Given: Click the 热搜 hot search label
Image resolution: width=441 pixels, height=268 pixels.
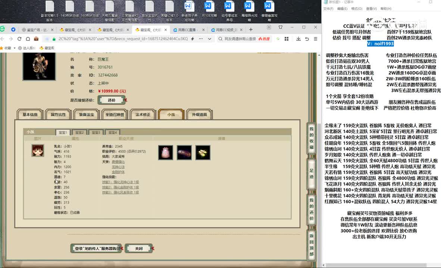Looking at the screenshot, I should point(264,39).
